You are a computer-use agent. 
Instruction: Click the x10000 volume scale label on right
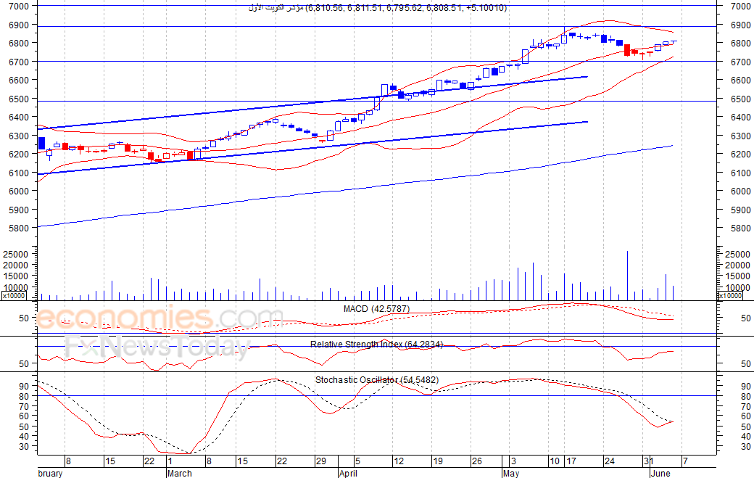(x=730, y=296)
